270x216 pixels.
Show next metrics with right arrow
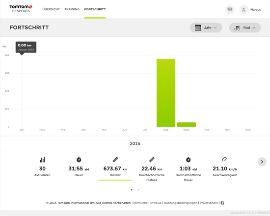[x=262, y=162]
